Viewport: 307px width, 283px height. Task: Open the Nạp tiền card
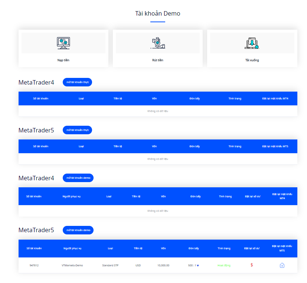point(63,48)
